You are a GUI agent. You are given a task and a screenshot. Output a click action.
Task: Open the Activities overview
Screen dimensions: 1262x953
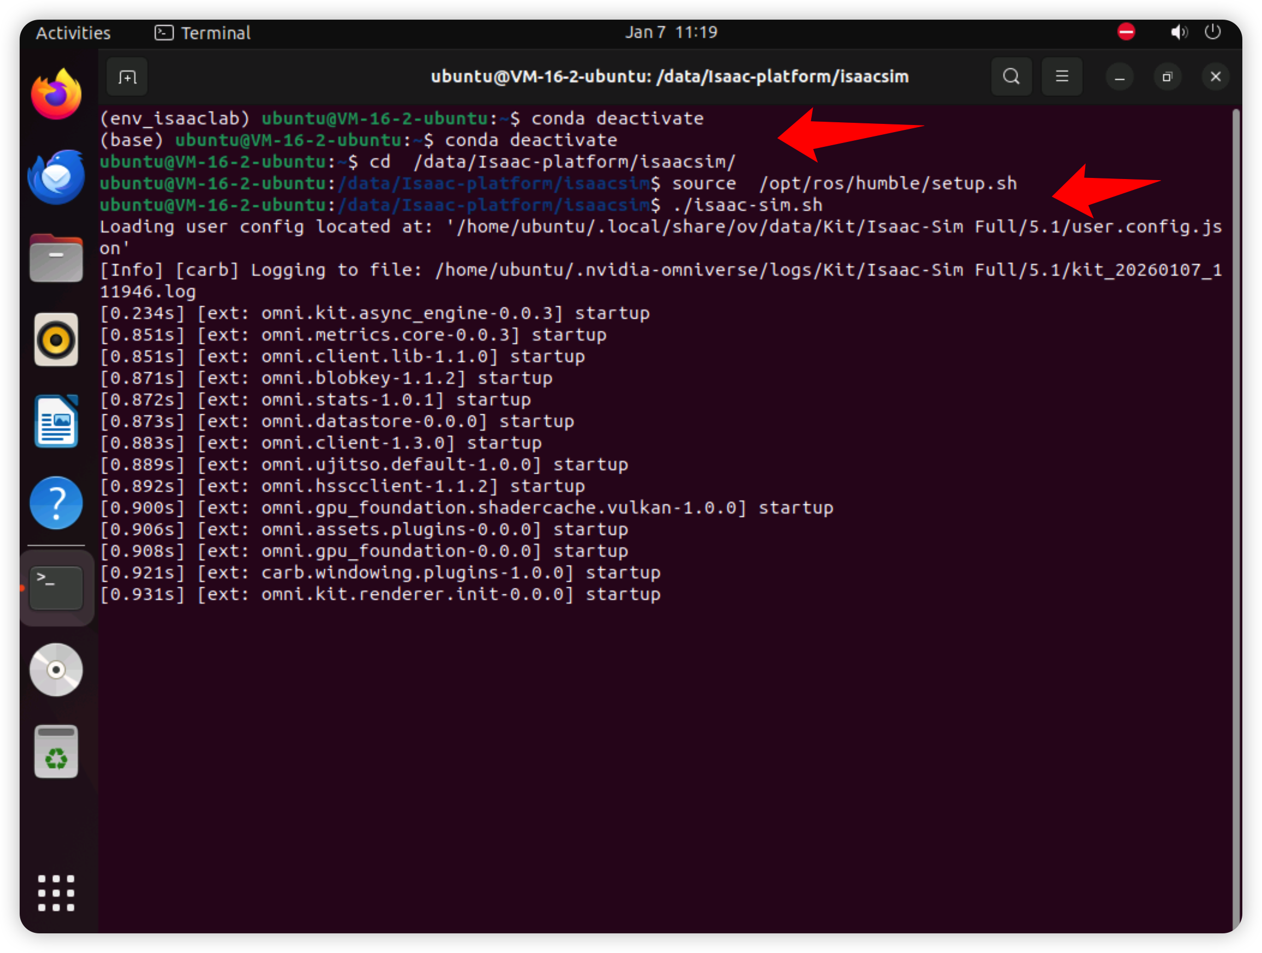pos(73,33)
